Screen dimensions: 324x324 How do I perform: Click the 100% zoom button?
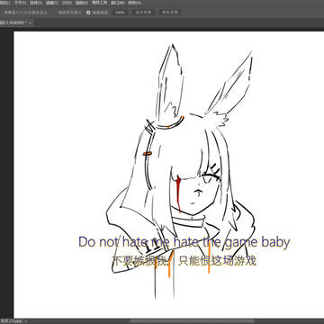pos(120,13)
